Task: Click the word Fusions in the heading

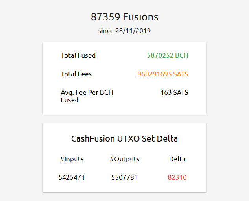Action: [140, 17]
